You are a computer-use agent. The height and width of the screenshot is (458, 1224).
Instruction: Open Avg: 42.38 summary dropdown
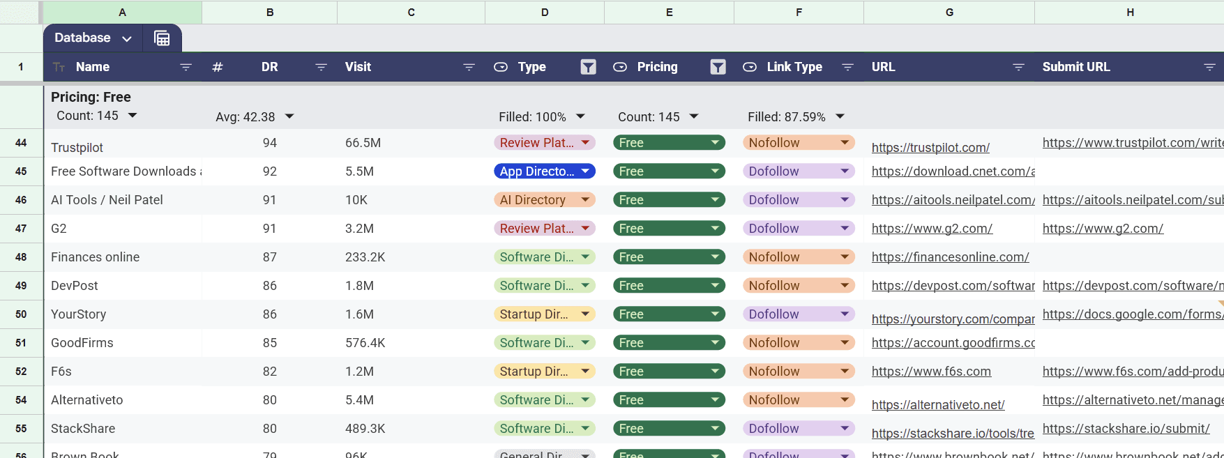pos(289,116)
